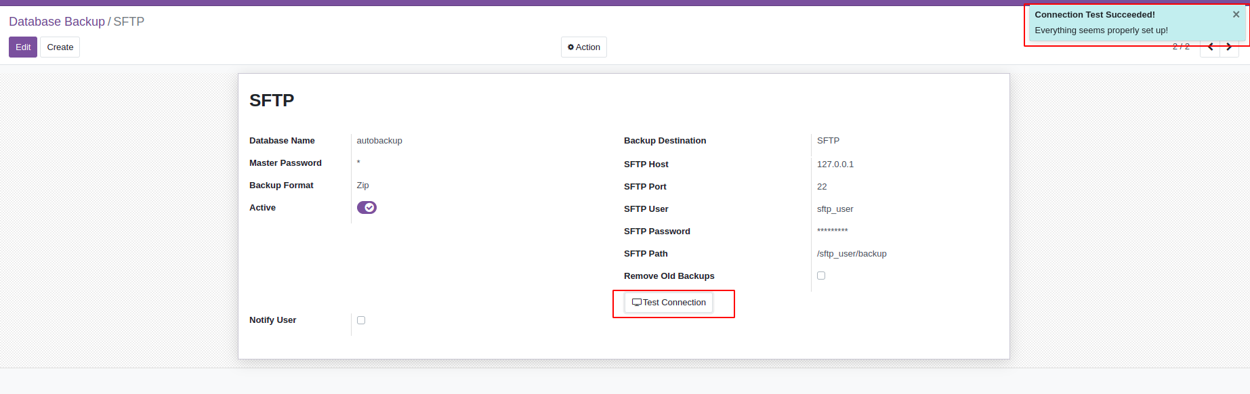The height and width of the screenshot is (394, 1250).
Task: Click the SFTP Host value 127.0.0.1
Action: point(835,165)
